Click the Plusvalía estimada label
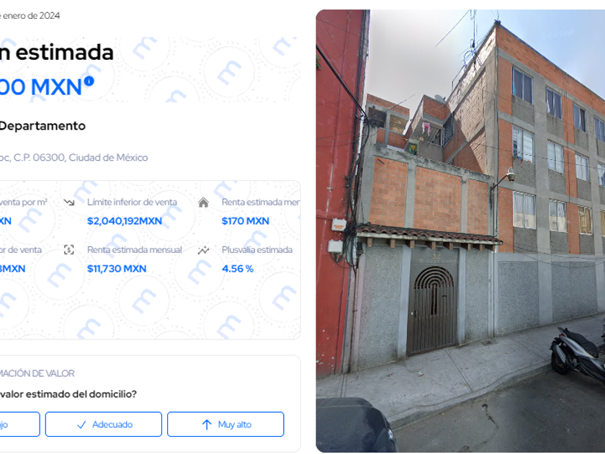The width and height of the screenshot is (605, 454). pyautogui.click(x=257, y=250)
